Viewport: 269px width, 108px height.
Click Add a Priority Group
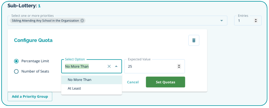30,96
